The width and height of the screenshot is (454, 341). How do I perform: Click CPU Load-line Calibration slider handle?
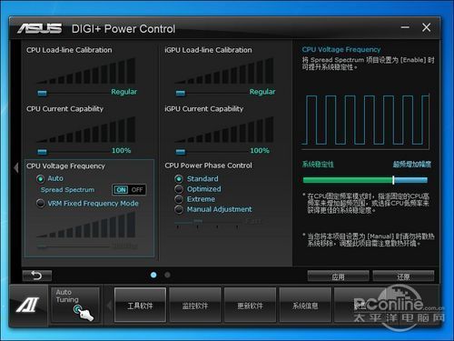[x=42, y=93]
